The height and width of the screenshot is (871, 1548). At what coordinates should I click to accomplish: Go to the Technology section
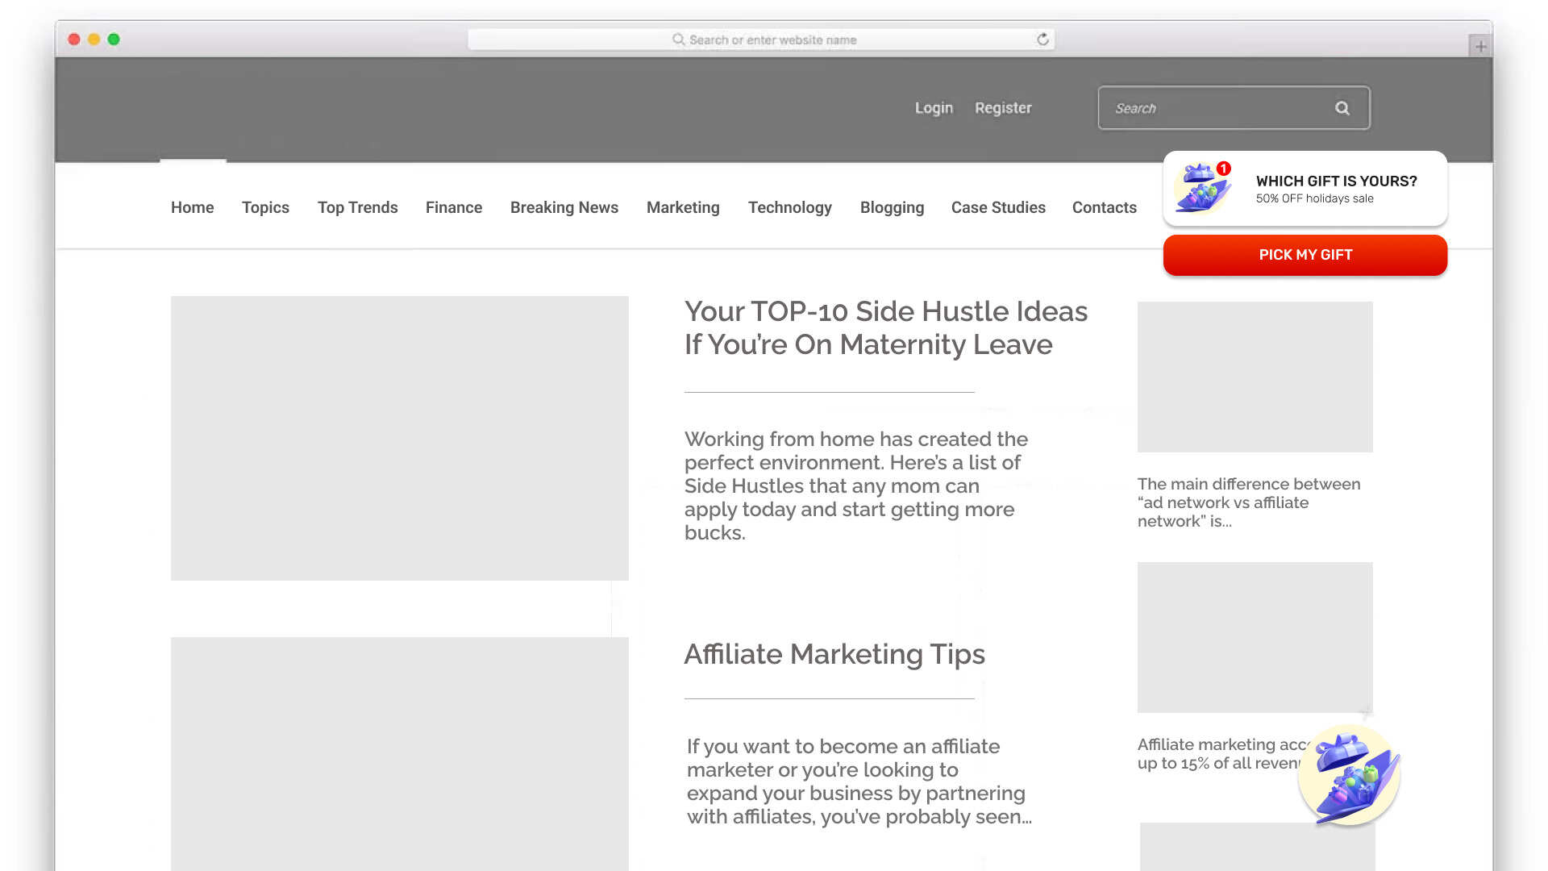(790, 207)
